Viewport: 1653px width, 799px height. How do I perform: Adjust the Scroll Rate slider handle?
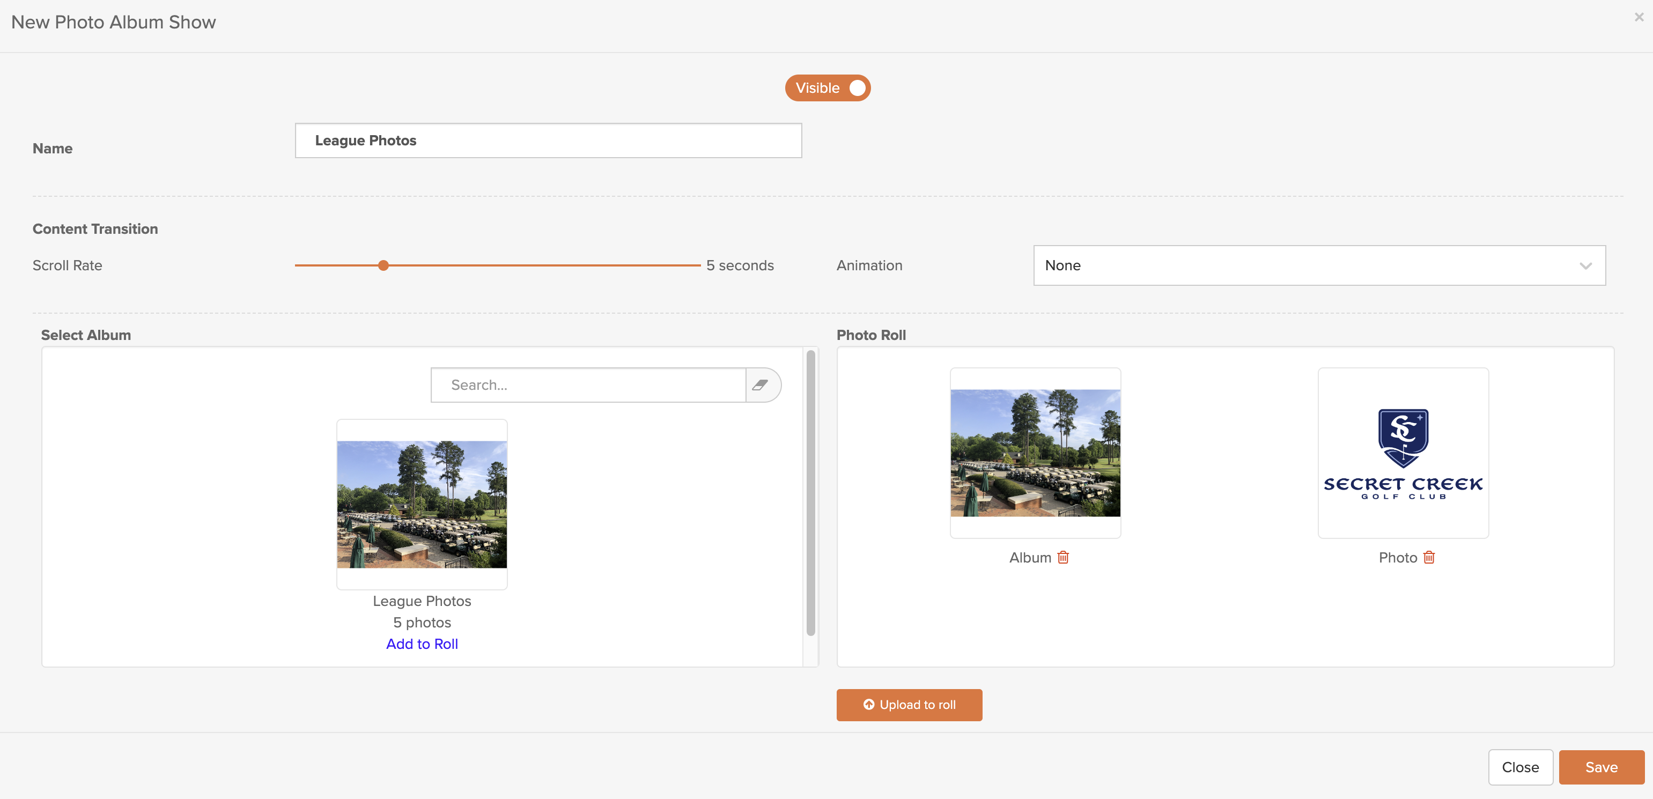(x=383, y=265)
